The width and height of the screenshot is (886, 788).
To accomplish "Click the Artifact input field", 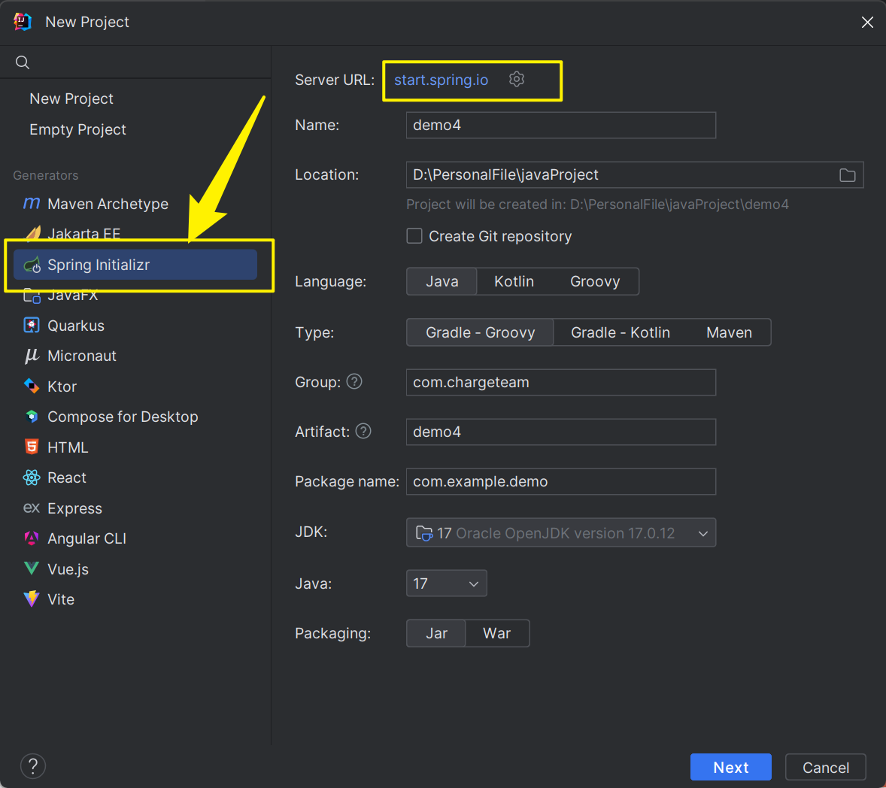I will click(560, 432).
